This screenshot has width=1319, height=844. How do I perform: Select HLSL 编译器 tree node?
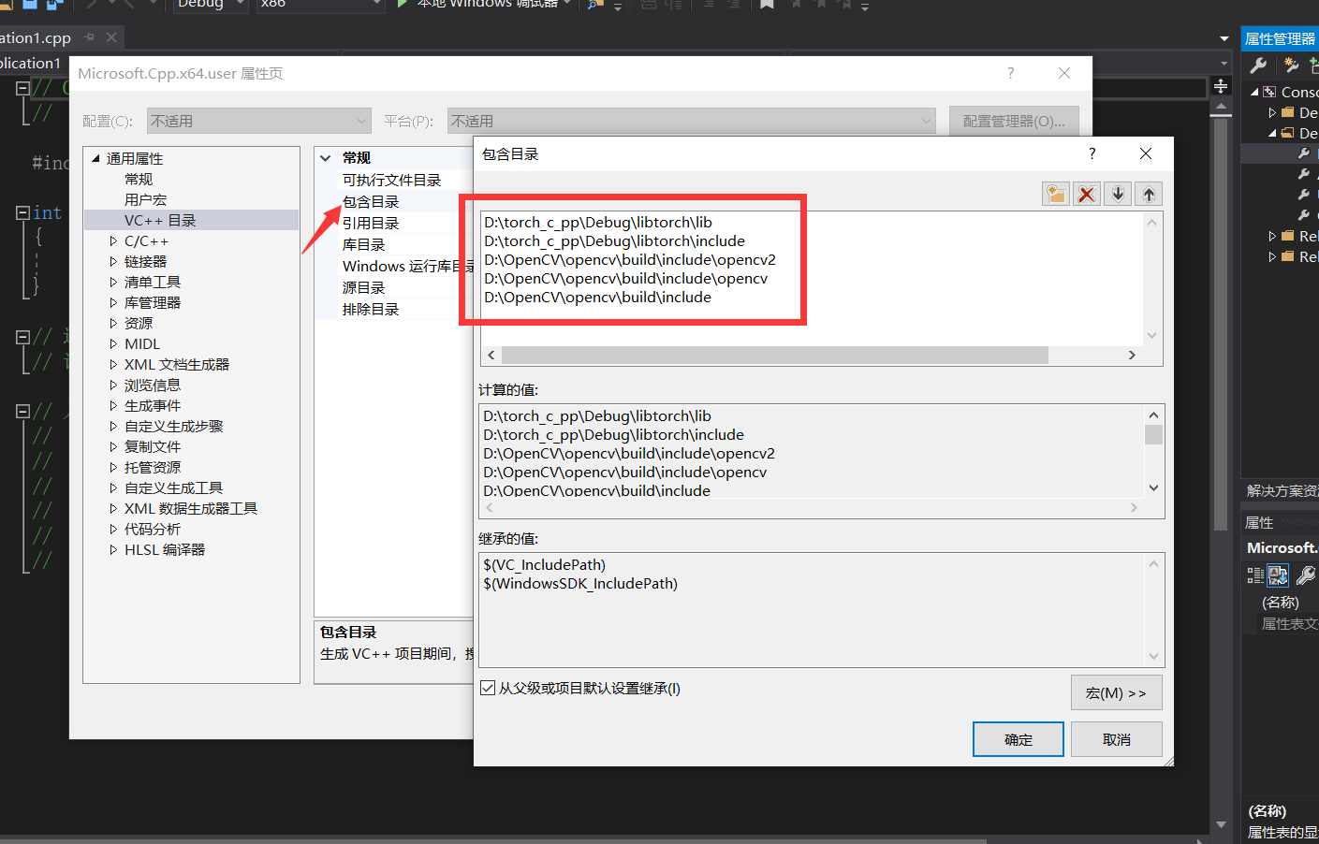tap(165, 549)
